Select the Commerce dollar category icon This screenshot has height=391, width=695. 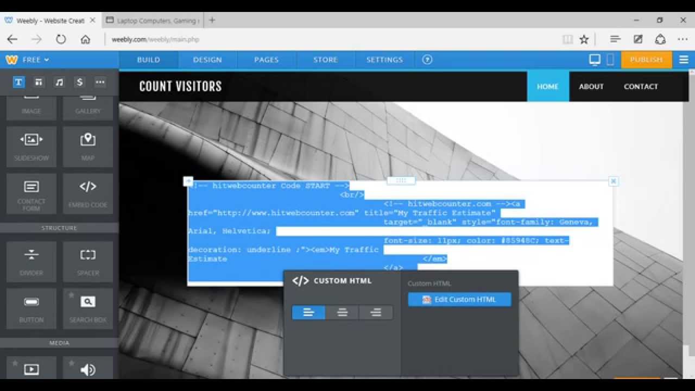[80, 82]
